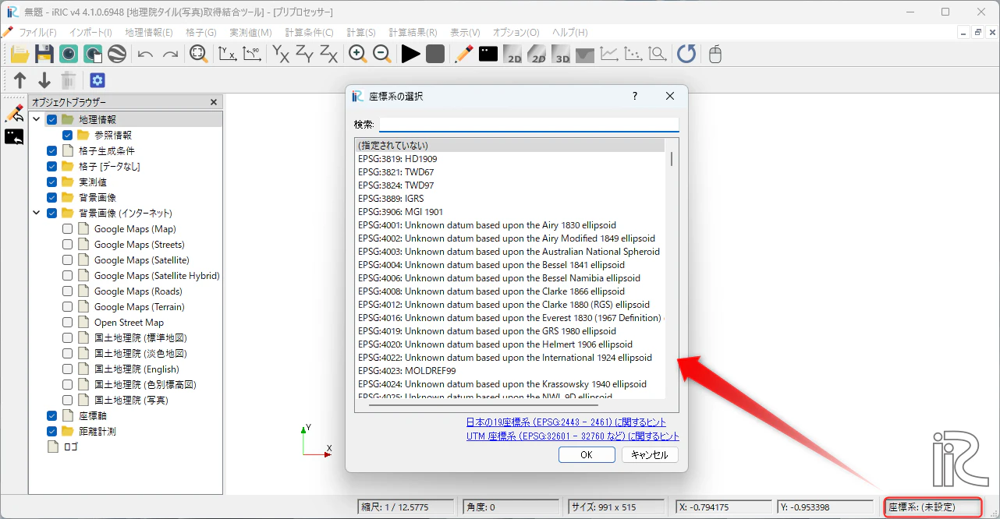Collapse the 背景画像 (インターネット) tree node
The height and width of the screenshot is (519, 1000).
[x=37, y=214]
